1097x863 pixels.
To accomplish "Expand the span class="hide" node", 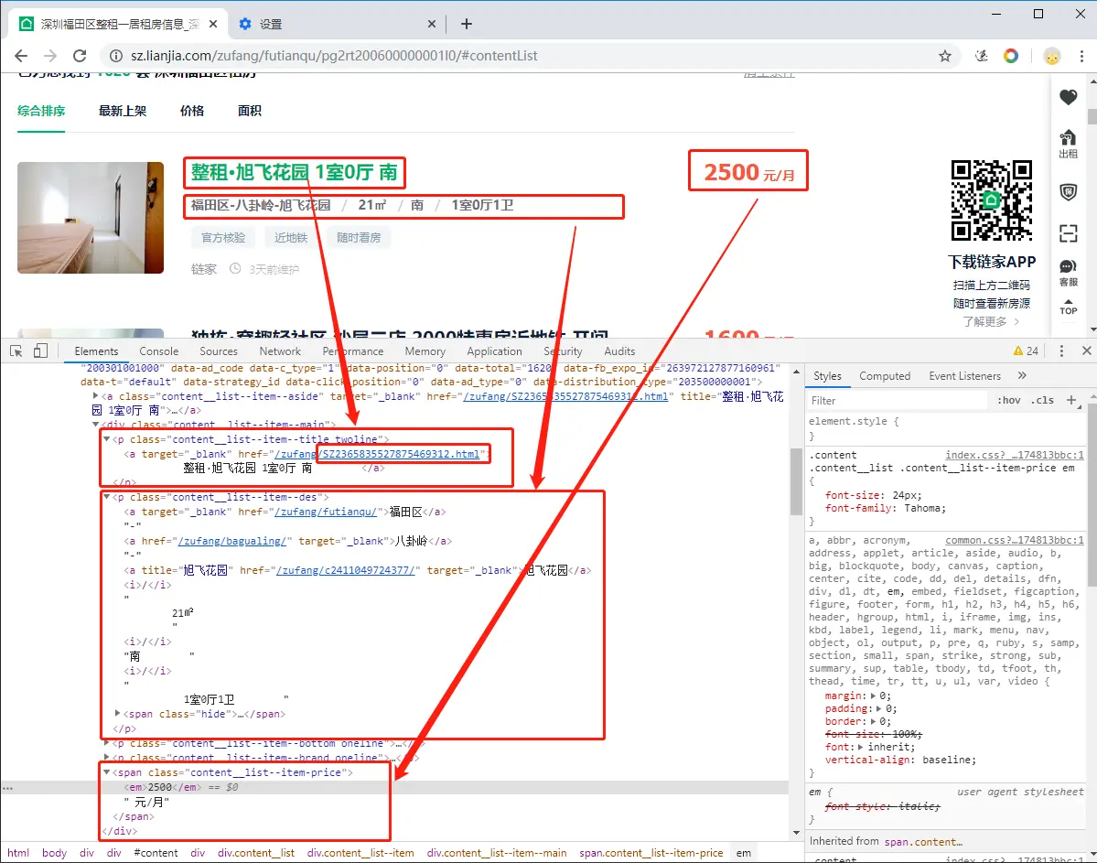I will click(x=117, y=713).
